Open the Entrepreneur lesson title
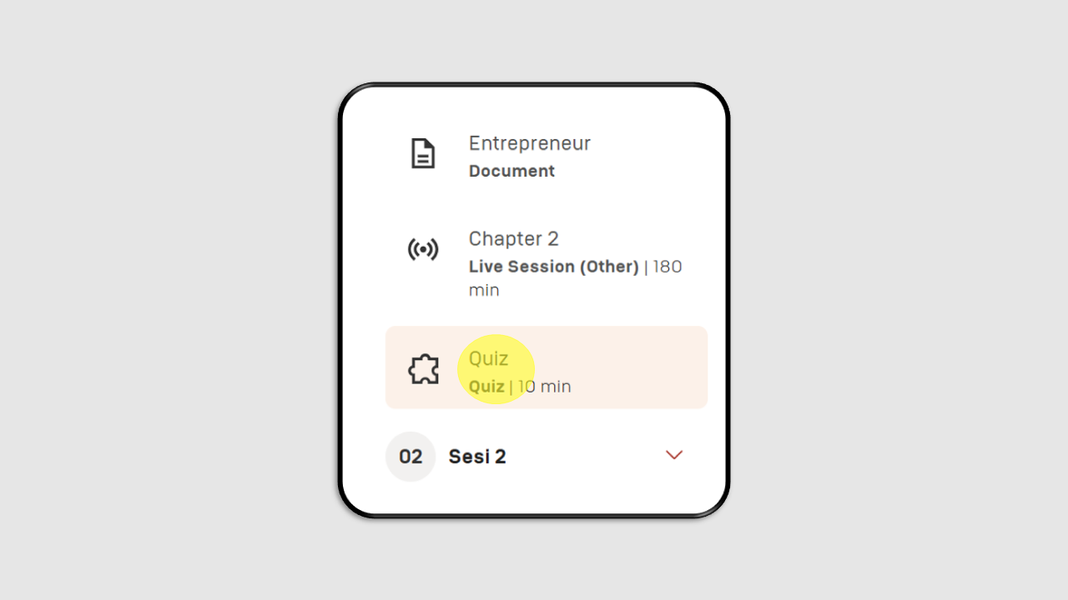 tap(530, 143)
